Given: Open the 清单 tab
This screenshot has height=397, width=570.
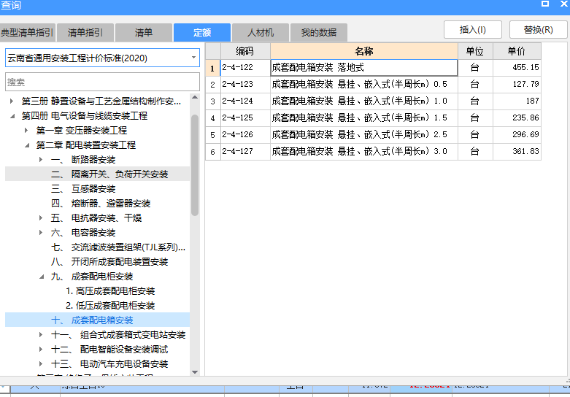Looking at the screenshot, I should 144,33.
